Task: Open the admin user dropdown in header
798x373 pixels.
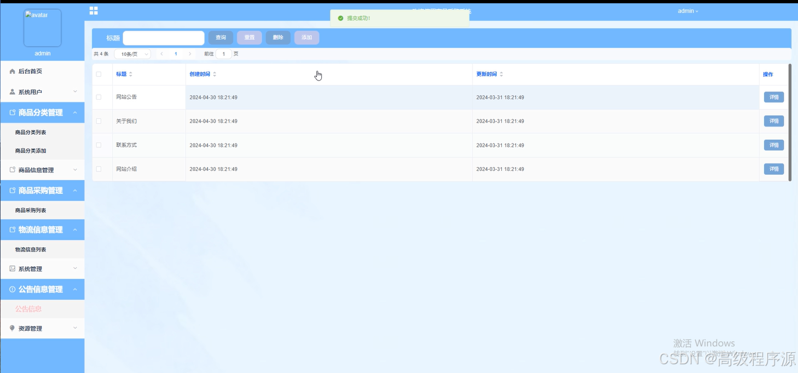Action: pos(688,11)
